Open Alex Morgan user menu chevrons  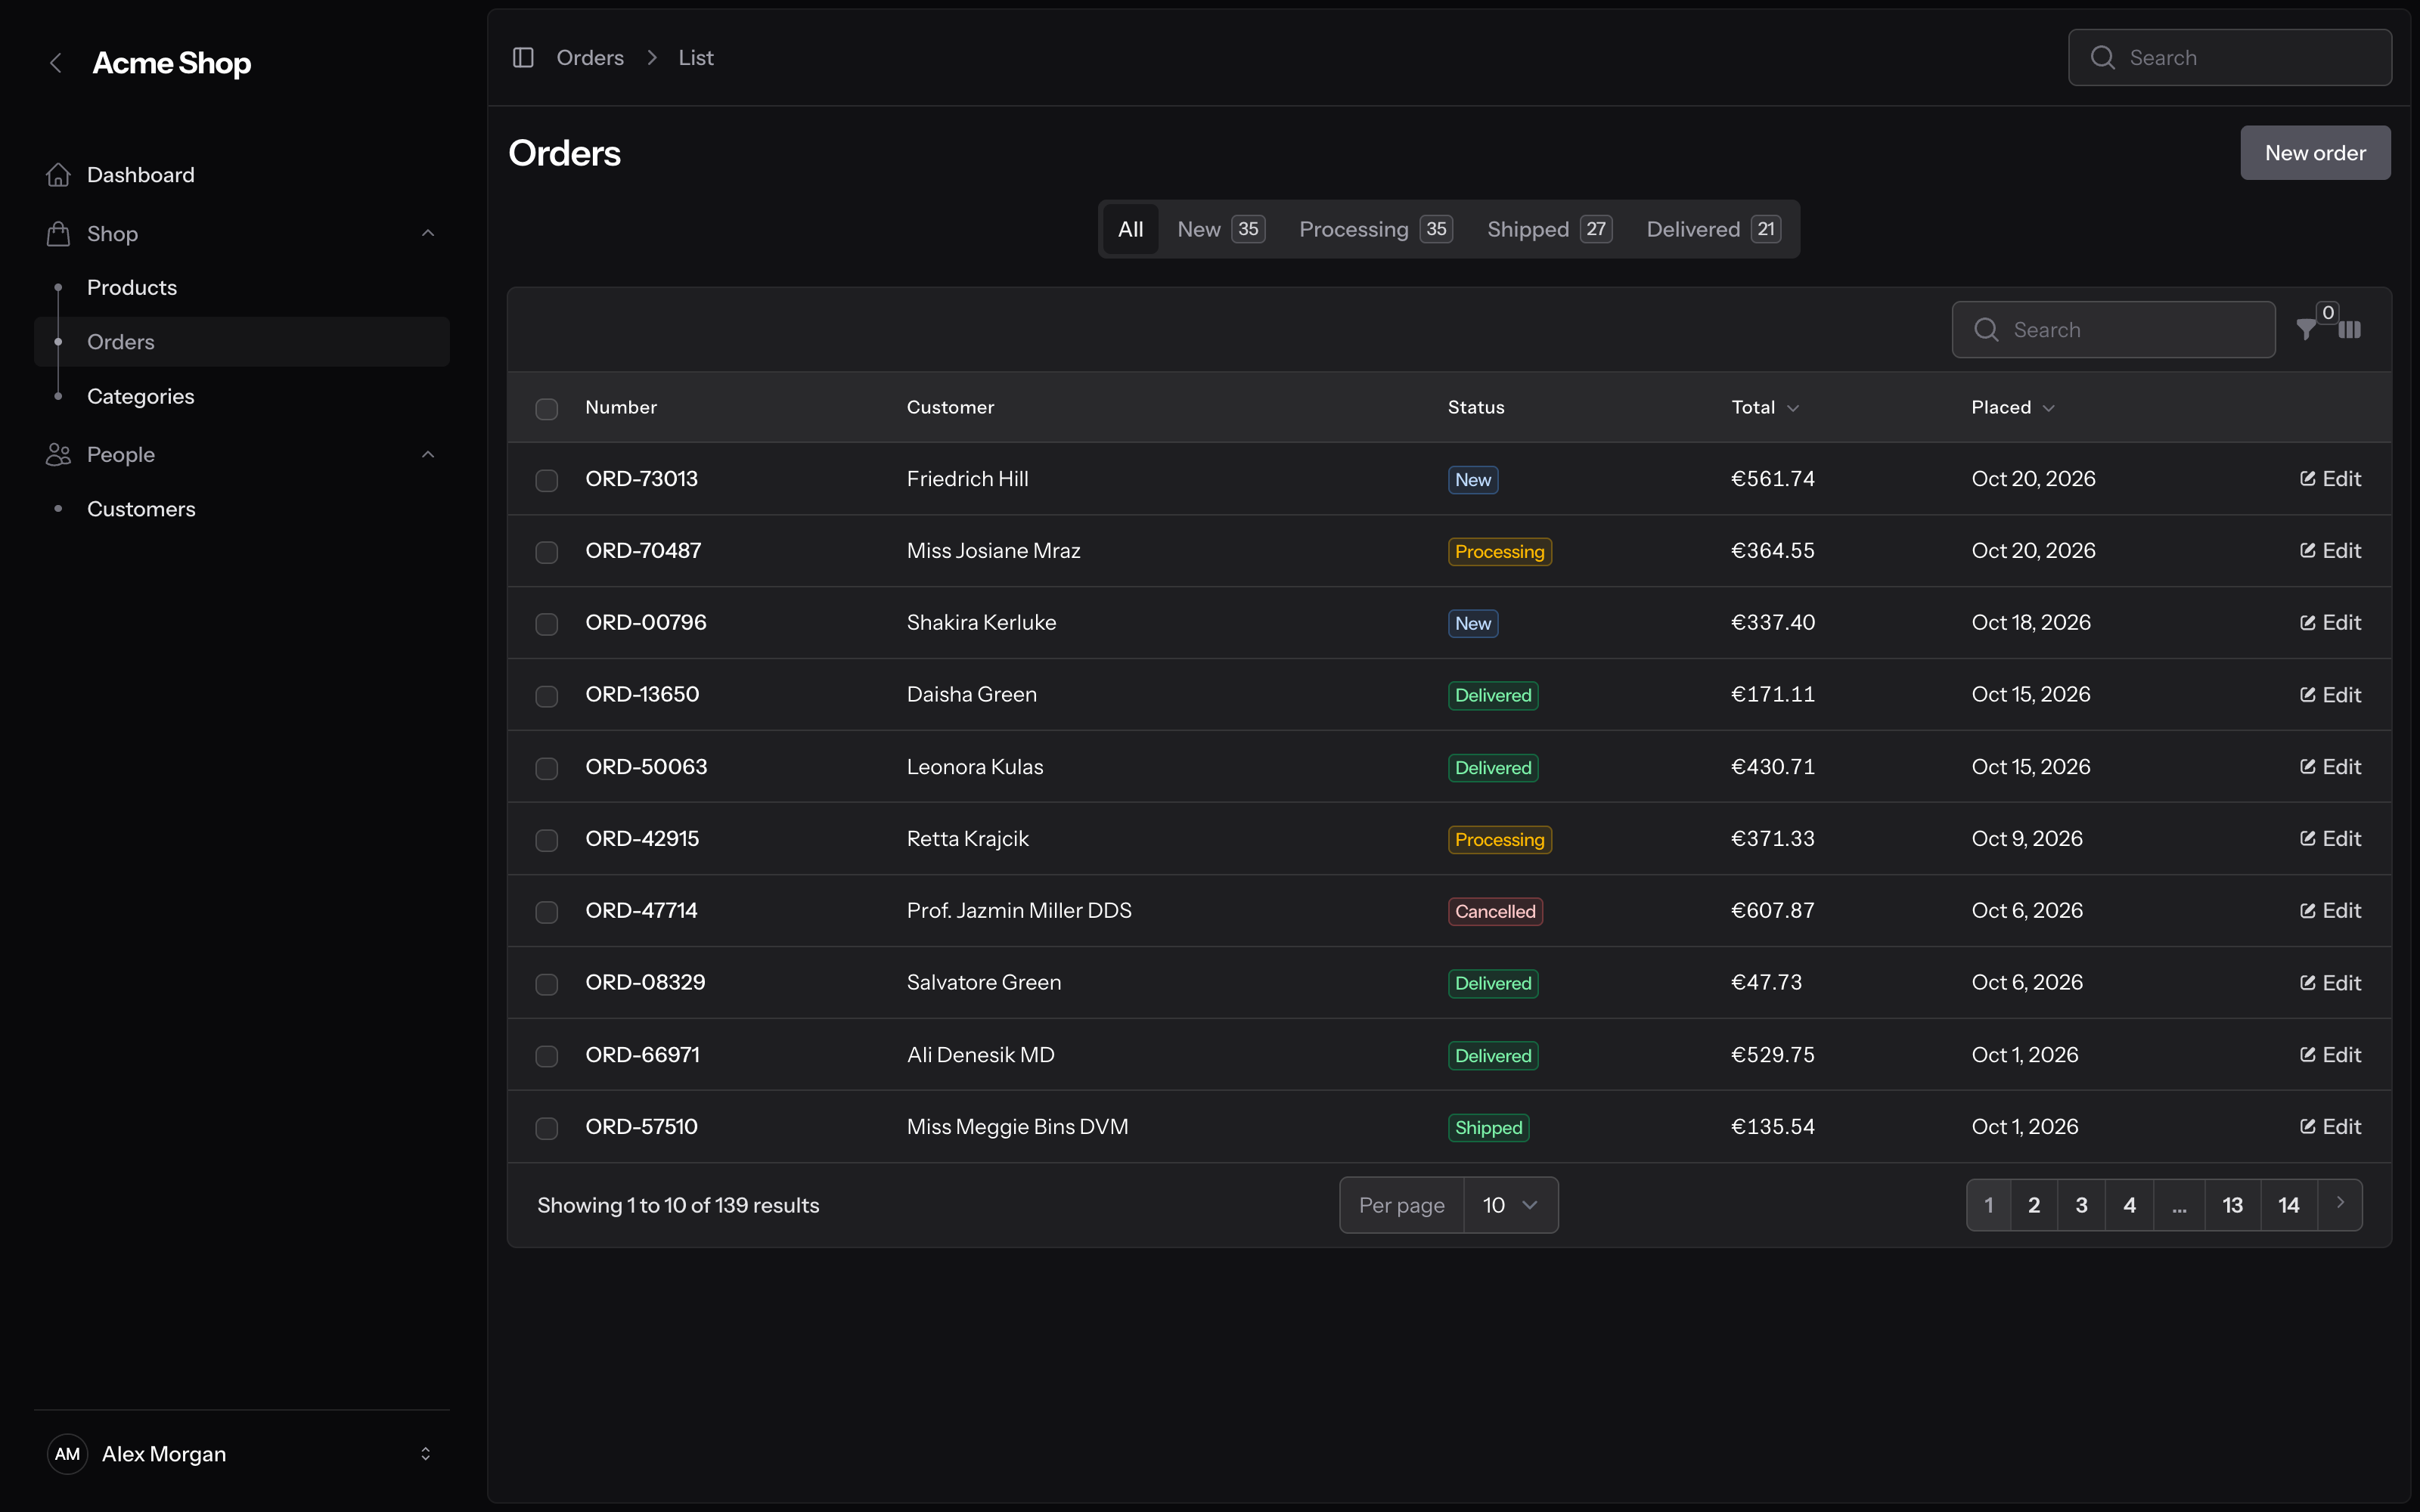click(x=425, y=1454)
